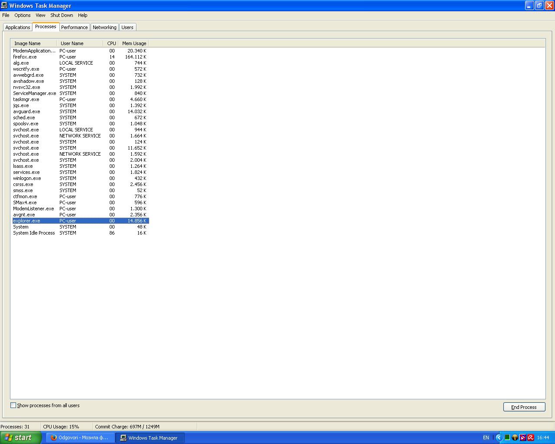Click the services.exe process row
555x444 pixels.
[80, 172]
